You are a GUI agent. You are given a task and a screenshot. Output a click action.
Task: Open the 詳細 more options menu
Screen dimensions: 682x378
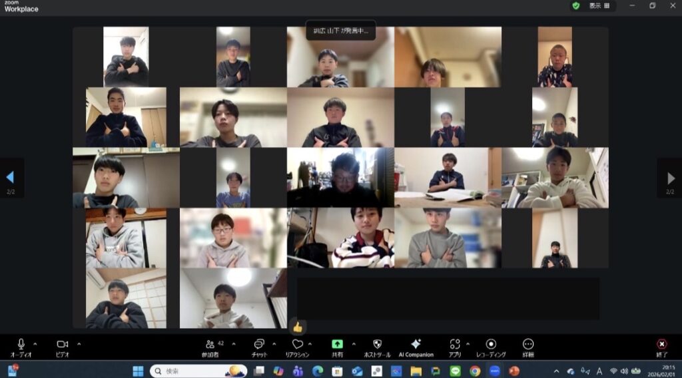(x=528, y=345)
